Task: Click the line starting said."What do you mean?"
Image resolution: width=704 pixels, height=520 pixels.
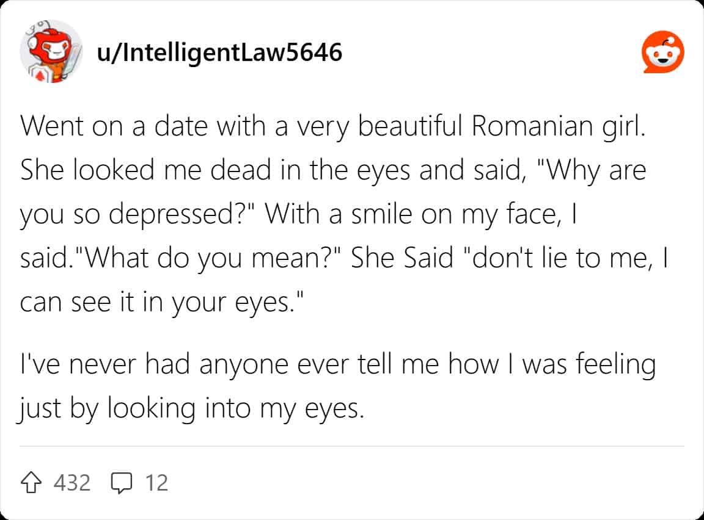Action: click(345, 258)
